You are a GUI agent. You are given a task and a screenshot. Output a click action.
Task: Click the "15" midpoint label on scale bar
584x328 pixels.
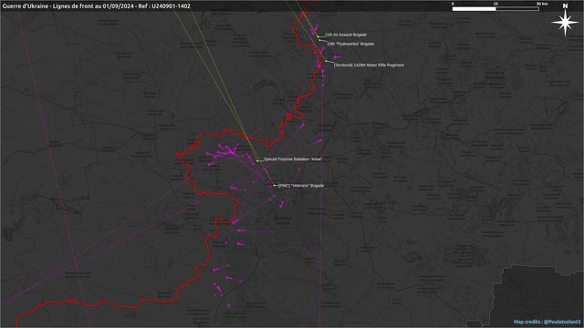(x=495, y=4)
